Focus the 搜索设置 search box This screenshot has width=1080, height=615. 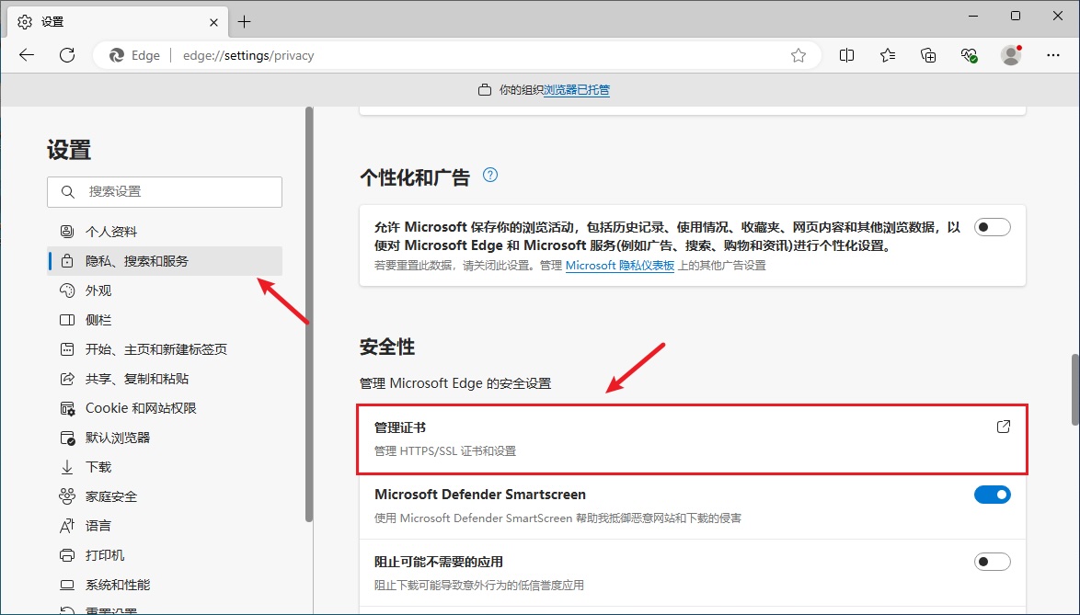coord(165,192)
